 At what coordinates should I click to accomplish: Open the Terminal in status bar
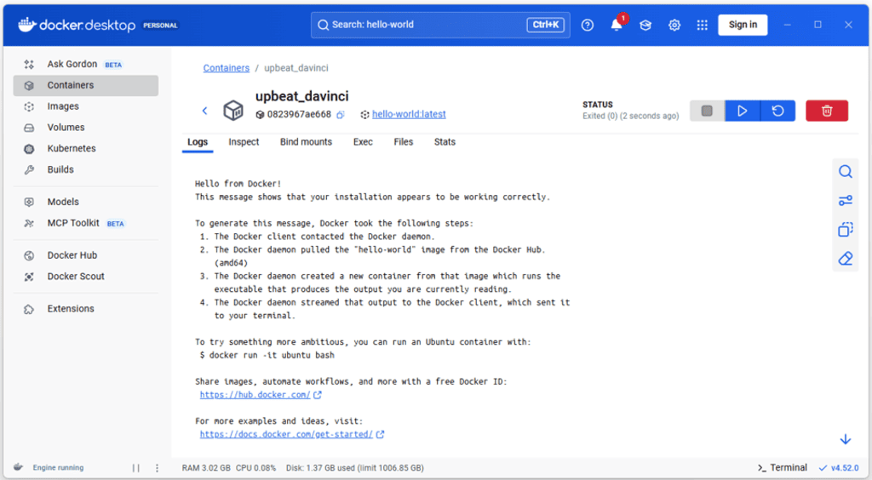(783, 468)
